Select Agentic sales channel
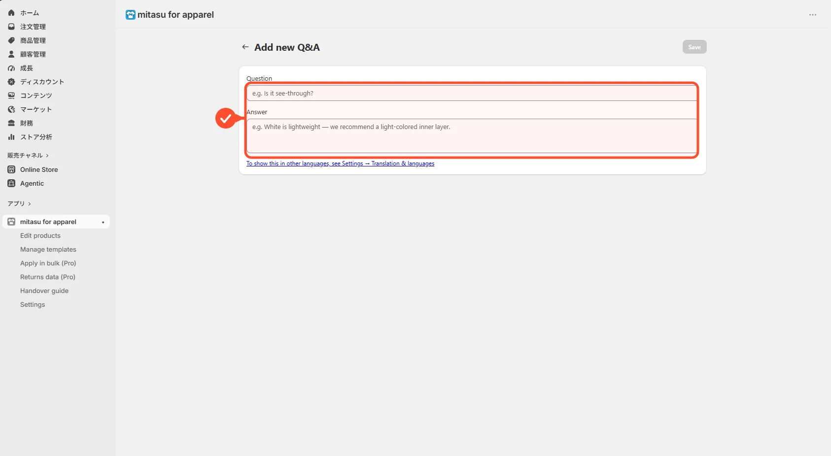This screenshot has height=456, width=831. click(32, 183)
